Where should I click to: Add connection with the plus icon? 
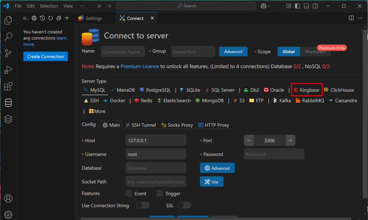click(x=67, y=18)
